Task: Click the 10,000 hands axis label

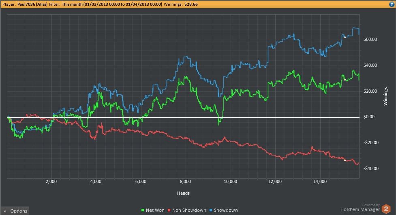Action: [x=230, y=181]
